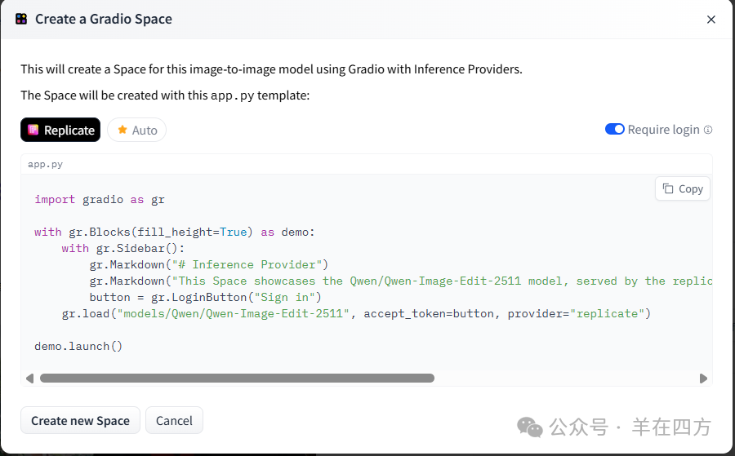Image resolution: width=735 pixels, height=456 pixels.
Task: Click the Gradio logo in dialog title
Action: (x=21, y=19)
